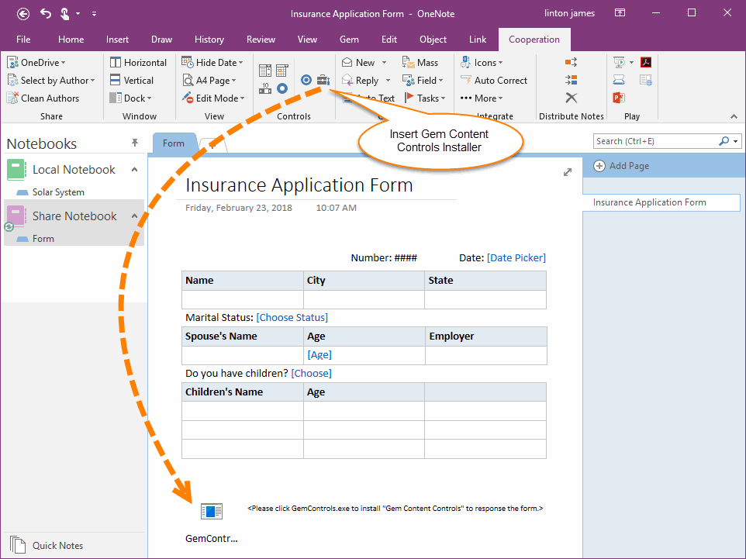746x559 pixels.
Task: Switch to the Draw ribbon tab
Action: [161, 40]
